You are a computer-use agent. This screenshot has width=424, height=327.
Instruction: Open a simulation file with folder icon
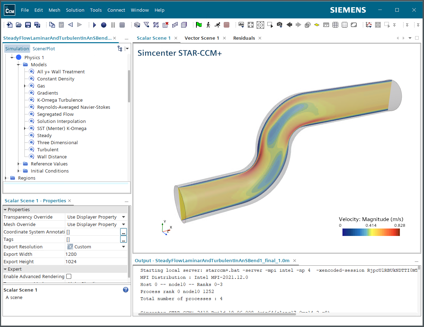click(19, 25)
